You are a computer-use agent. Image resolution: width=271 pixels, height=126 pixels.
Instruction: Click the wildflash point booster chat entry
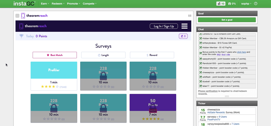point(227,77)
